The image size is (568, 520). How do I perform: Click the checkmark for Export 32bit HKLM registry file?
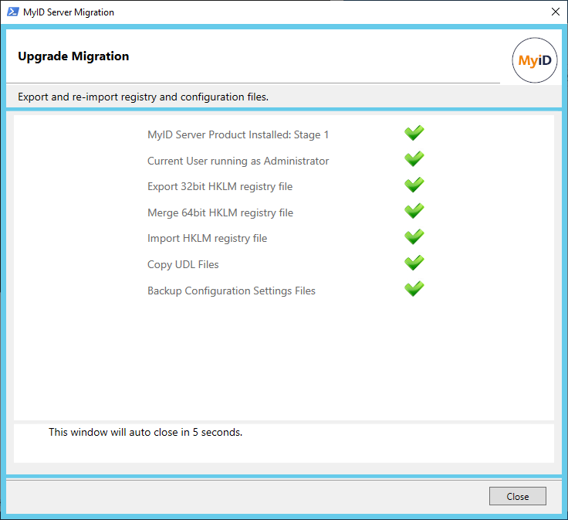click(414, 185)
